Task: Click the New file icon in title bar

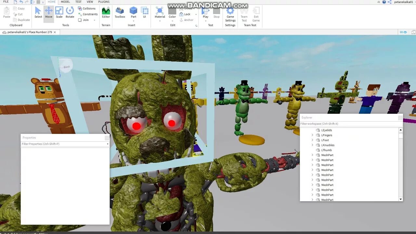Action: 15,2
